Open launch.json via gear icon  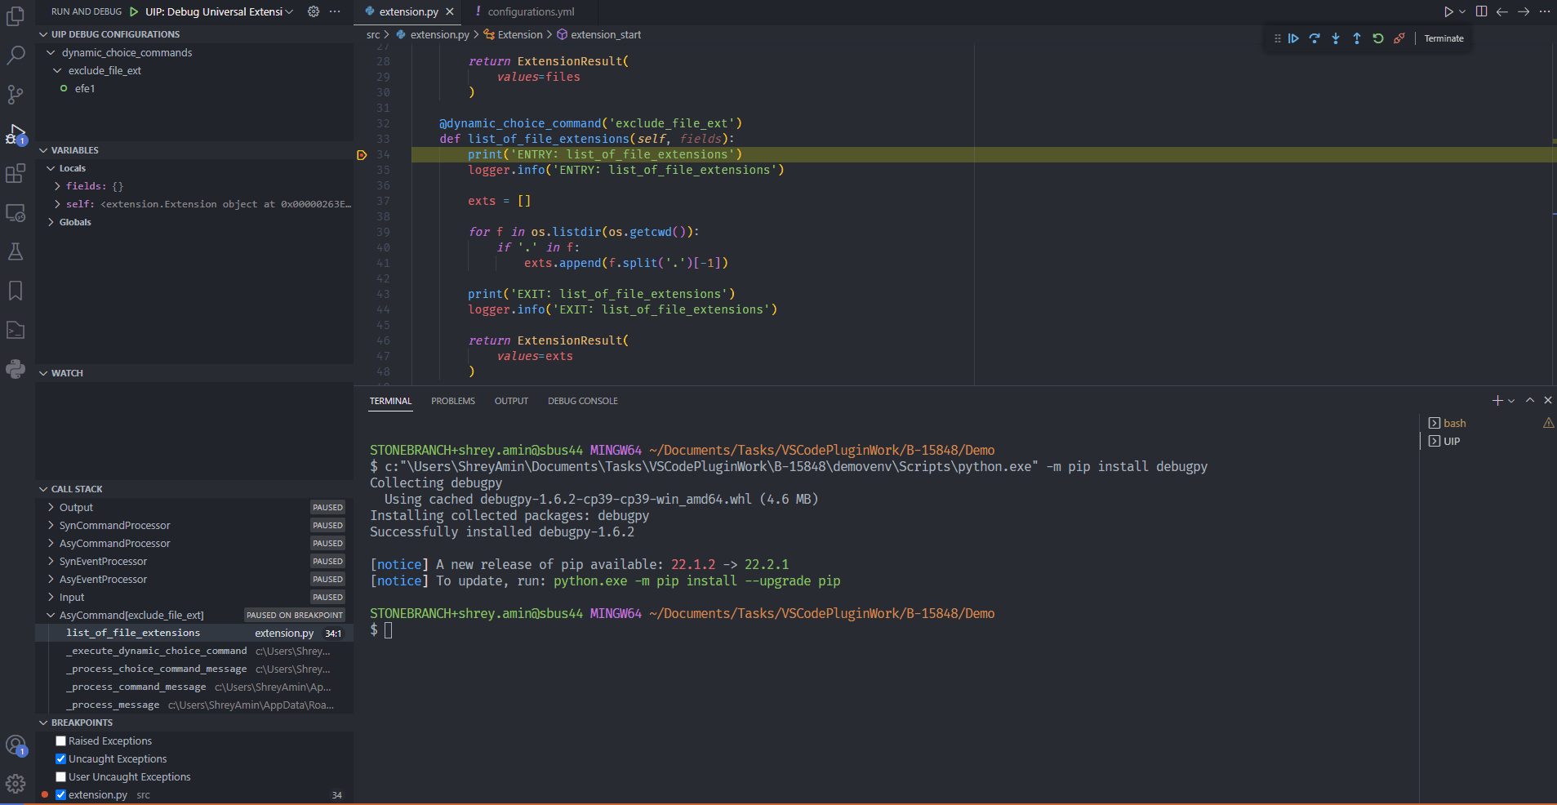pyautogui.click(x=314, y=11)
